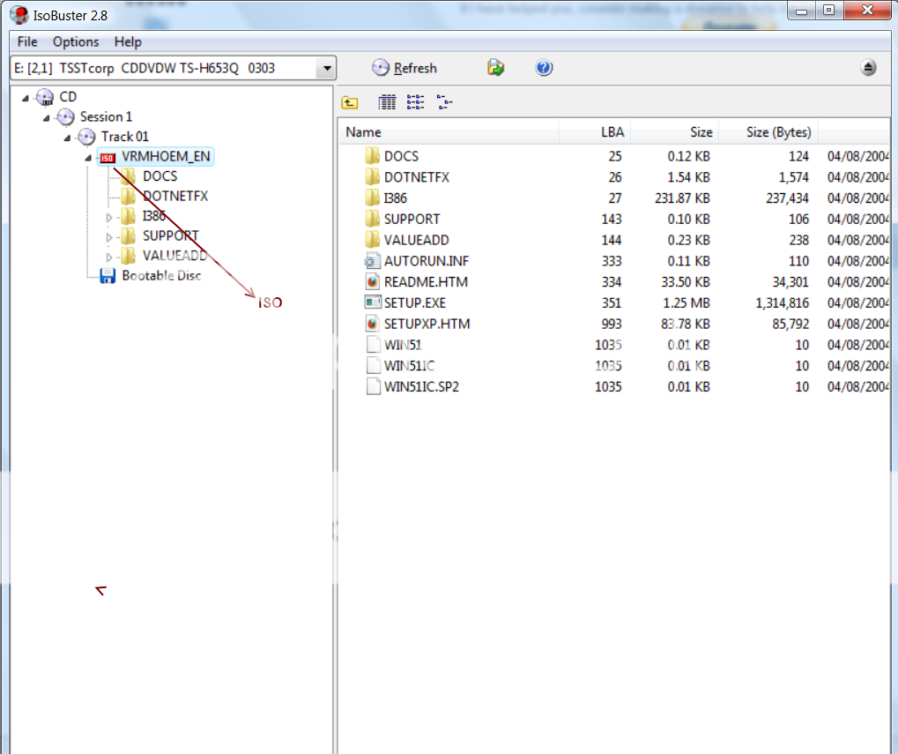Collapse the Session 1 tree node
The width and height of the screenshot is (898, 754).
coord(47,117)
